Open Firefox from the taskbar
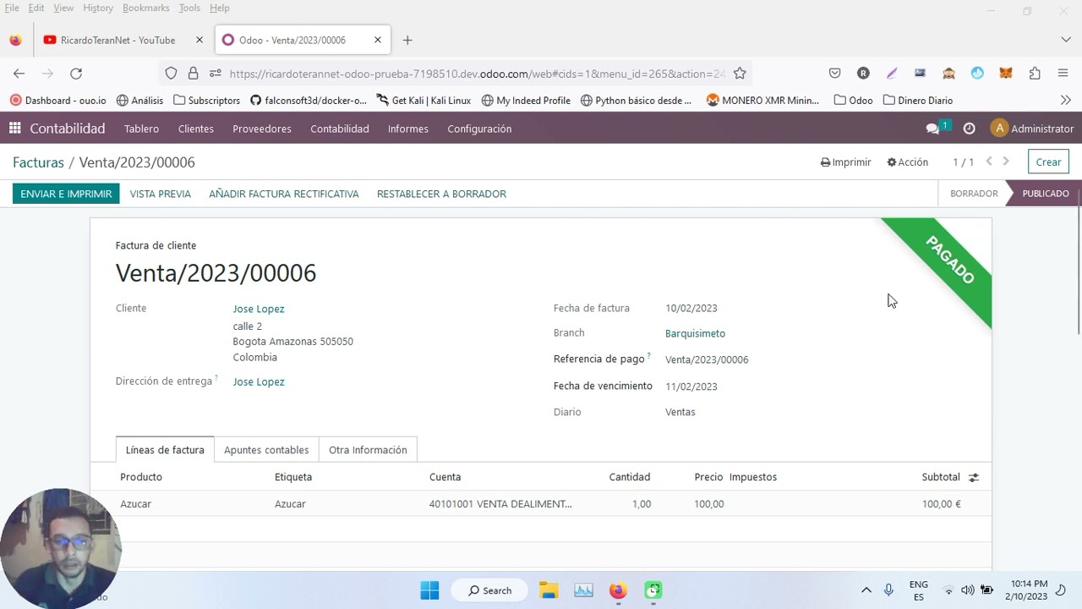This screenshot has width=1082, height=609. click(618, 590)
